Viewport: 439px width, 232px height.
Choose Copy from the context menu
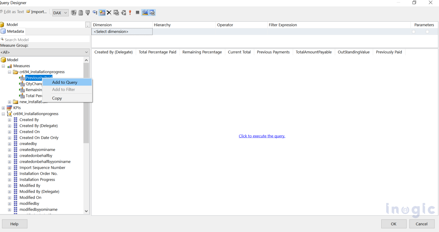click(x=57, y=98)
